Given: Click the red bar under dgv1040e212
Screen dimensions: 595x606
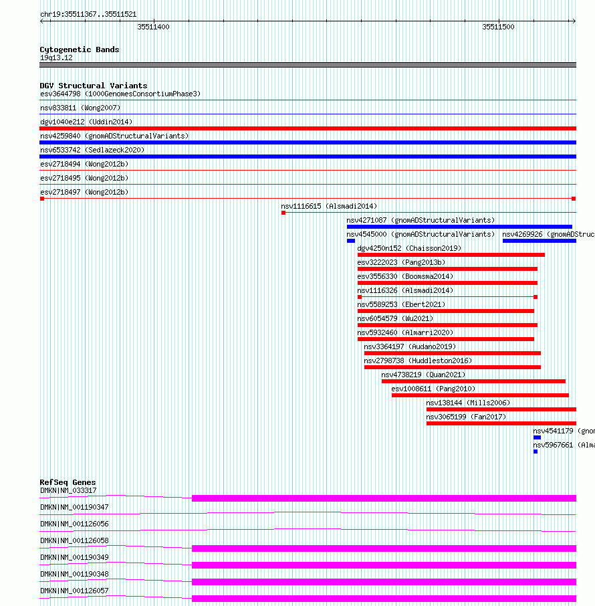Looking at the screenshot, I should click(x=308, y=128).
